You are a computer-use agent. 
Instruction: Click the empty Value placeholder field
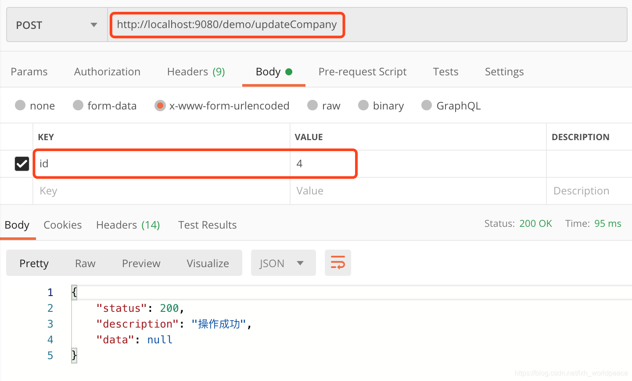(x=418, y=191)
